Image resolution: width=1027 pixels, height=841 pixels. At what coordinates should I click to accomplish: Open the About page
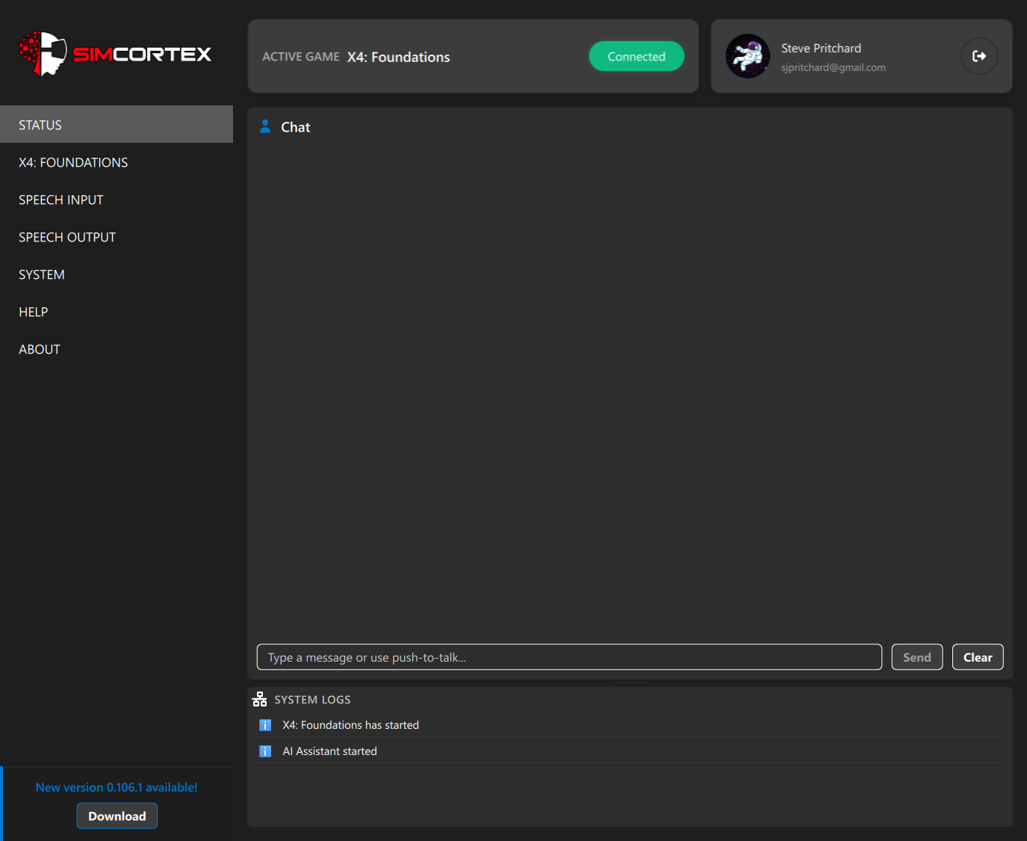point(117,349)
